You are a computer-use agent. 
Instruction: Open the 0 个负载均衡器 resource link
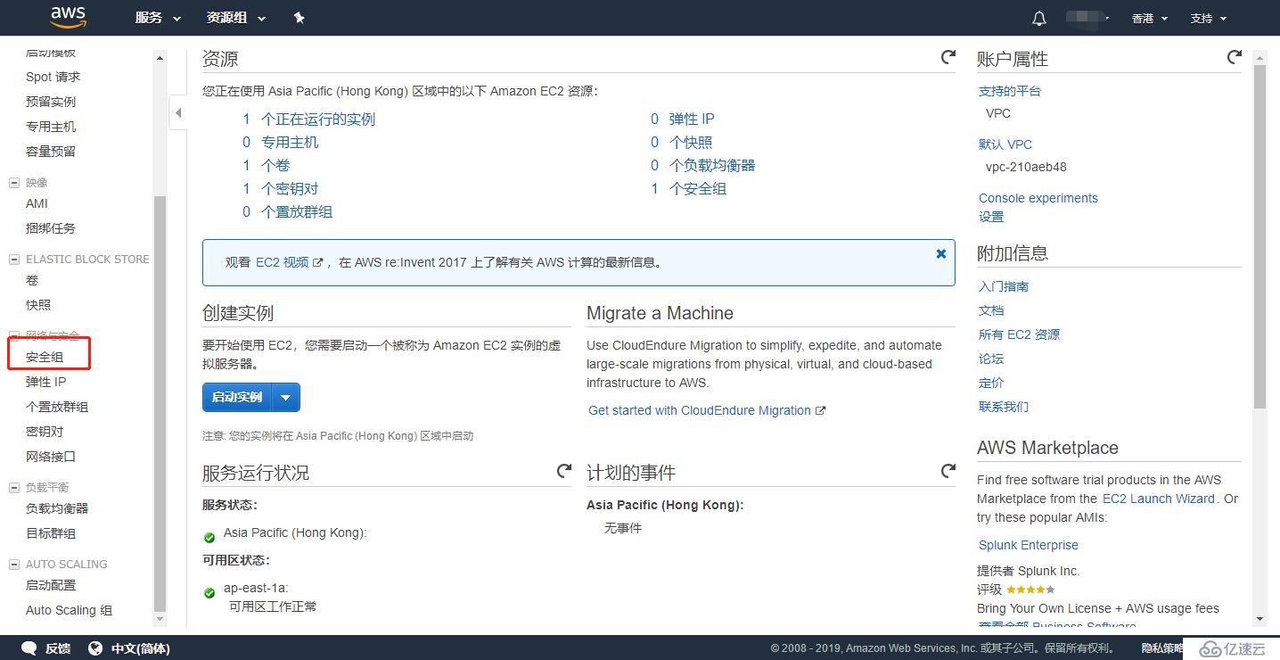pos(702,165)
